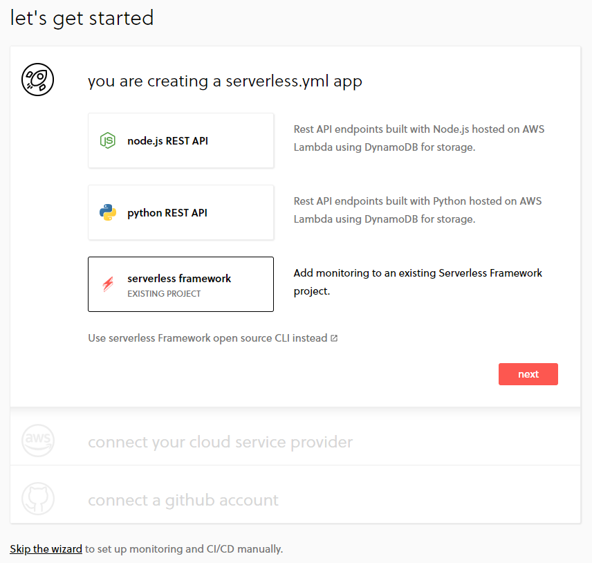Viewport: 592px width, 563px height.
Task: Choose the python REST API template card
Action: [x=181, y=212]
